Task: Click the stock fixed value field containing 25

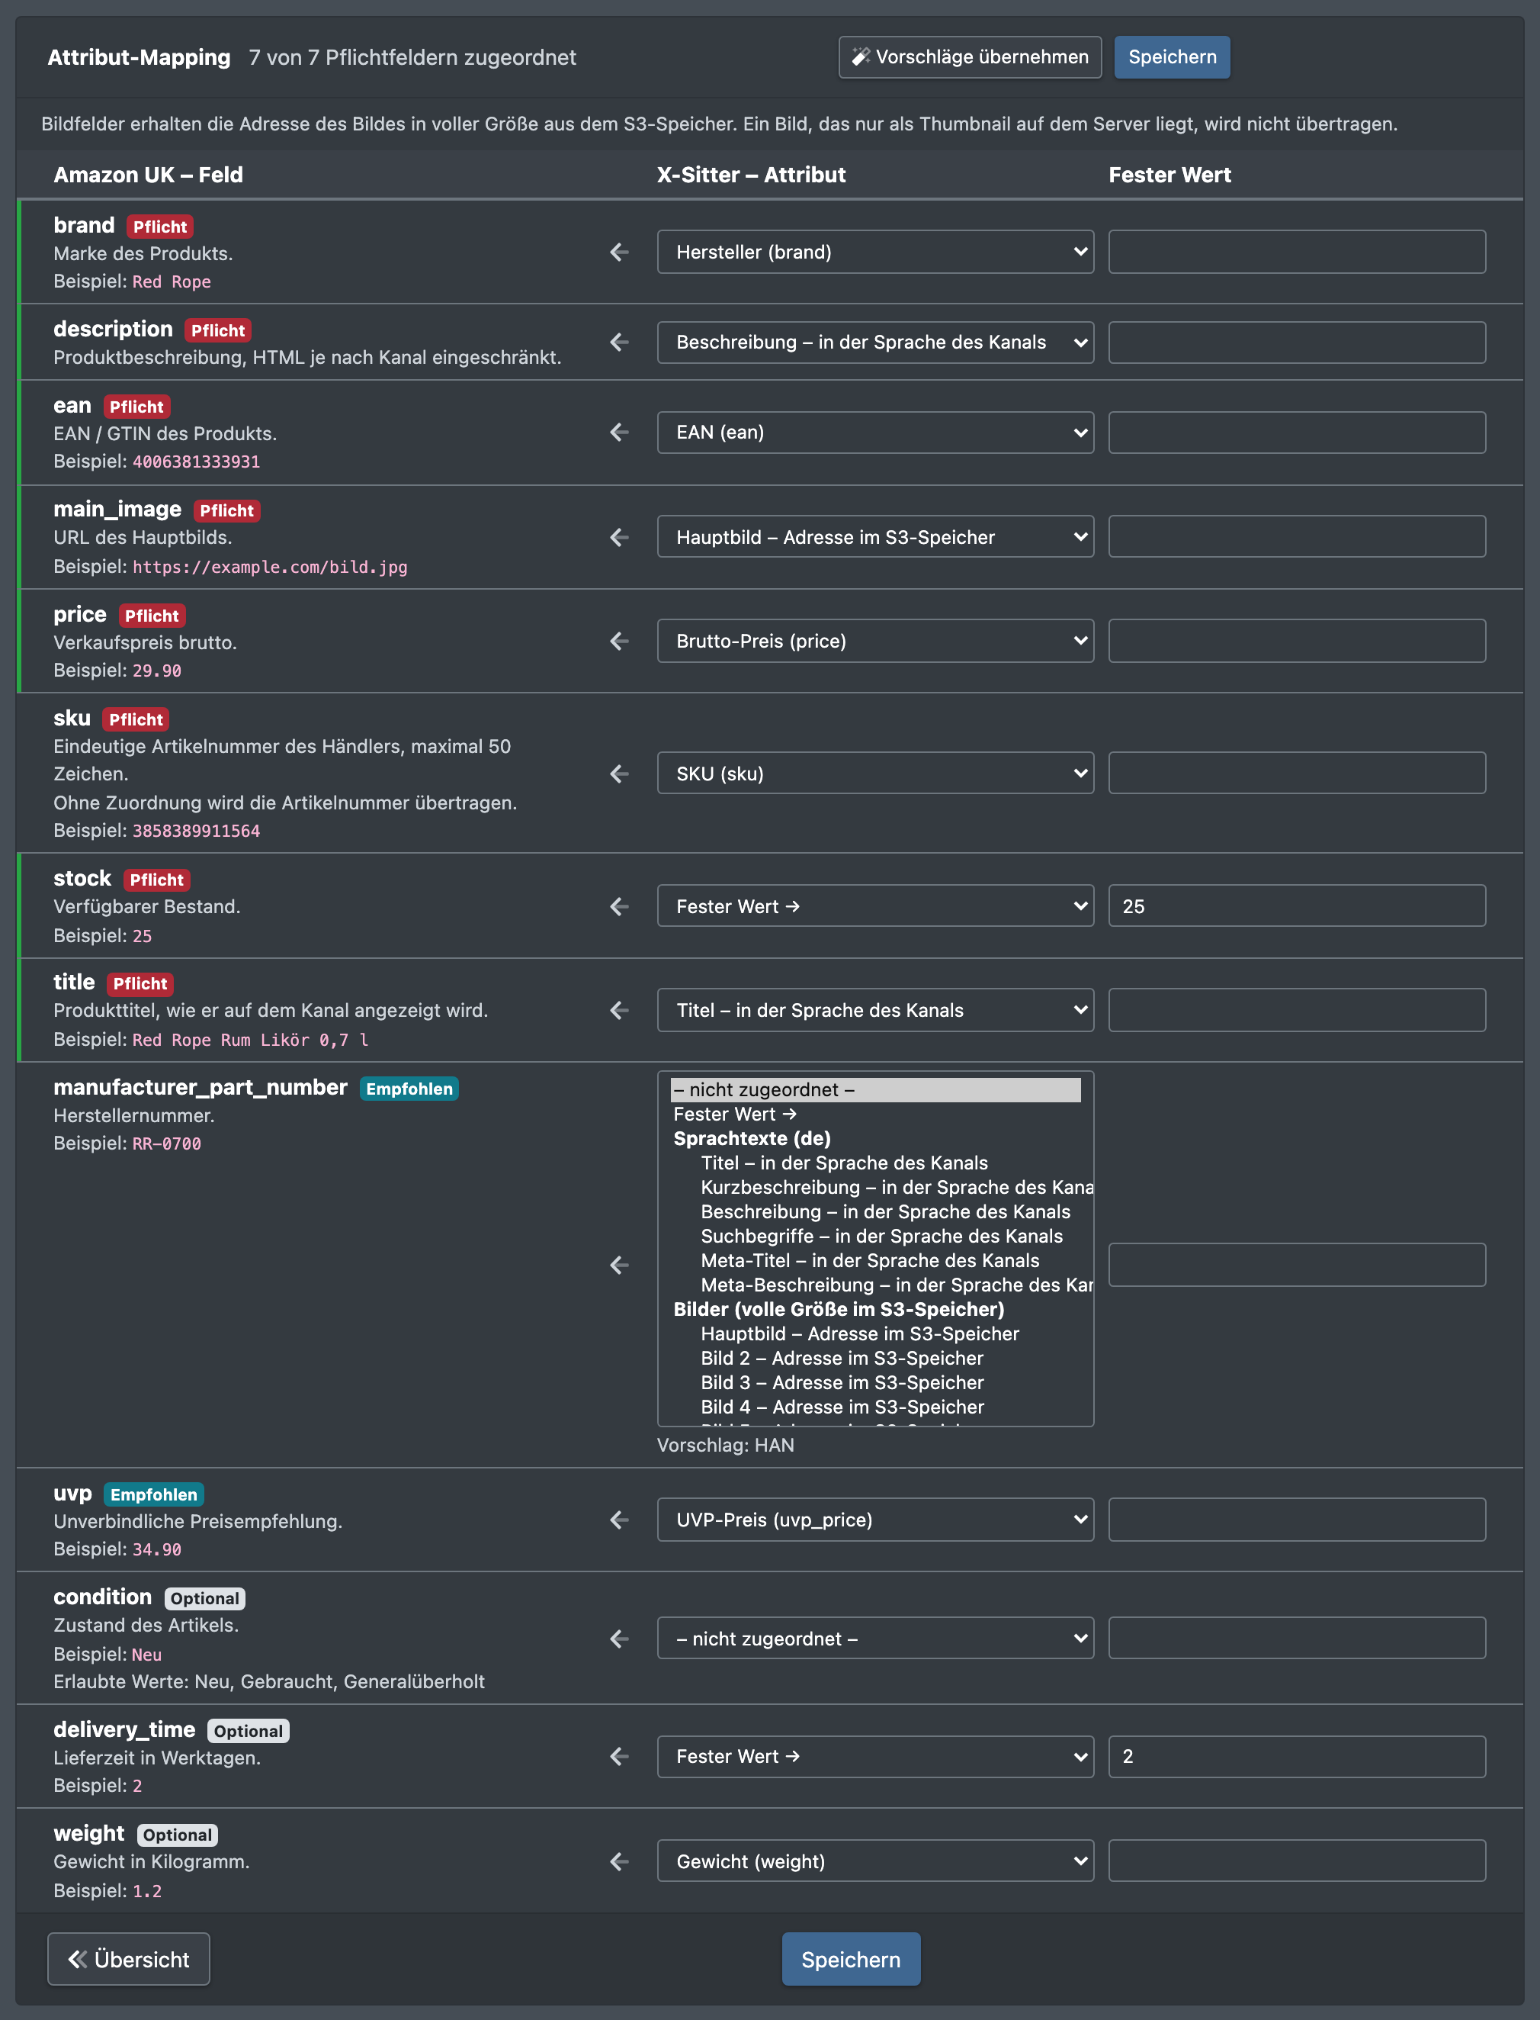Action: point(1297,906)
